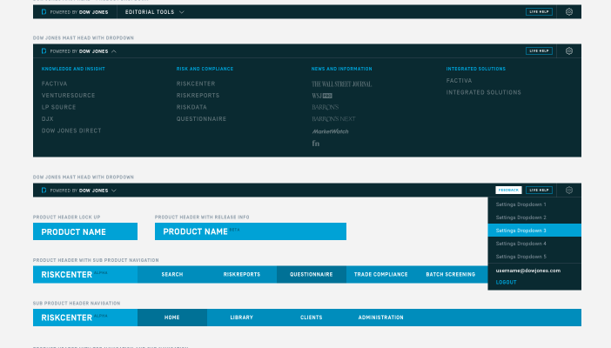Click Riskcenter Alpha title left of Search tab
Image resolution: width=611 pixels, height=348 pixels.
click(x=85, y=274)
